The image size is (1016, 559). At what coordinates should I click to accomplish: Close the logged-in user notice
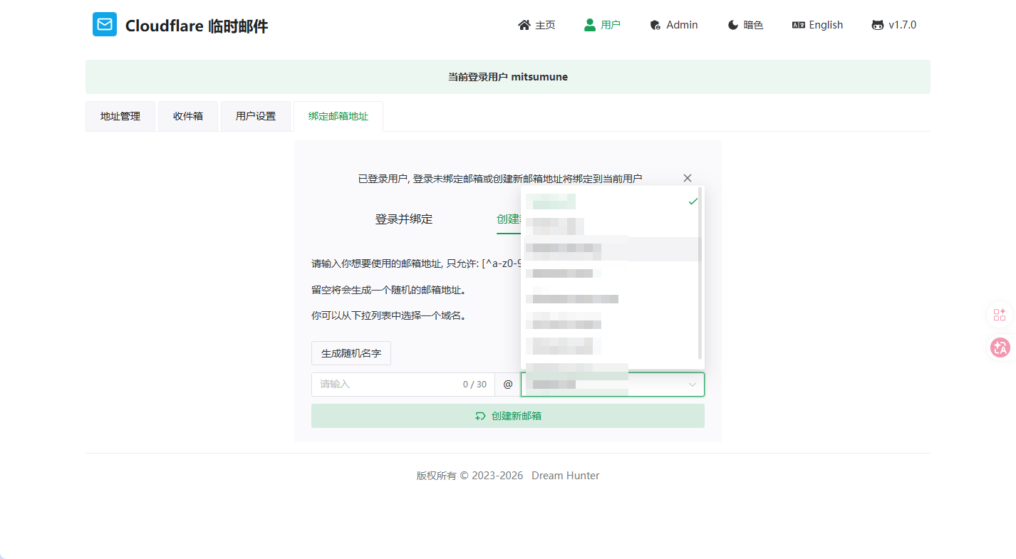[x=688, y=178]
